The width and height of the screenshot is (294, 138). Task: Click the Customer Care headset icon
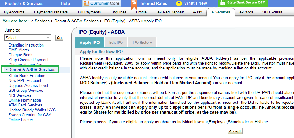(86, 3)
